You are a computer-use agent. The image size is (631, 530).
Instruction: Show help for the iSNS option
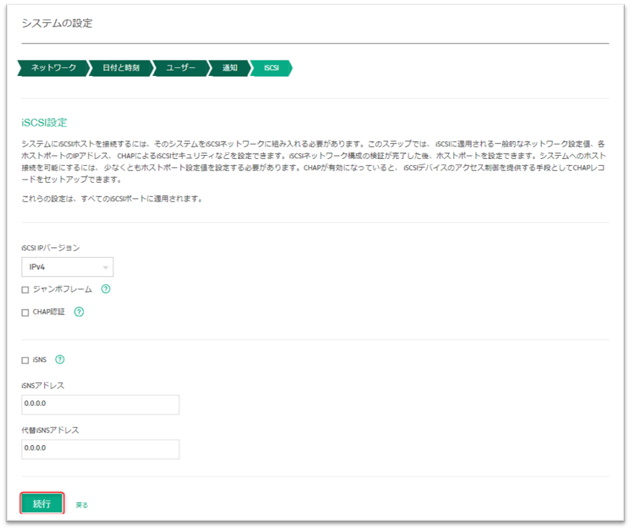coord(60,359)
